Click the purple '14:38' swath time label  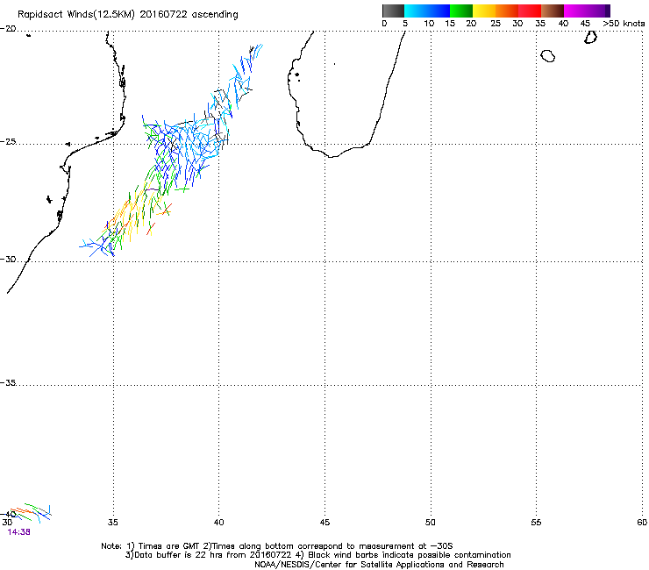[x=19, y=532]
